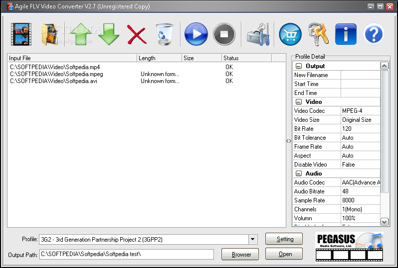Sort by the Size column header

(202, 58)
